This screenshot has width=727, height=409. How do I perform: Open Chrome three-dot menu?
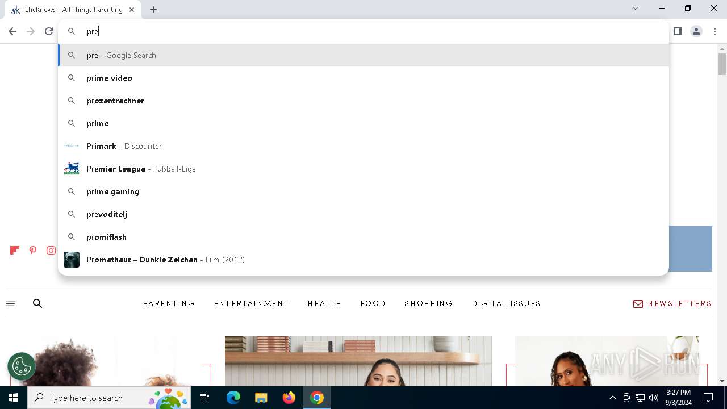[x=715, y=31]
